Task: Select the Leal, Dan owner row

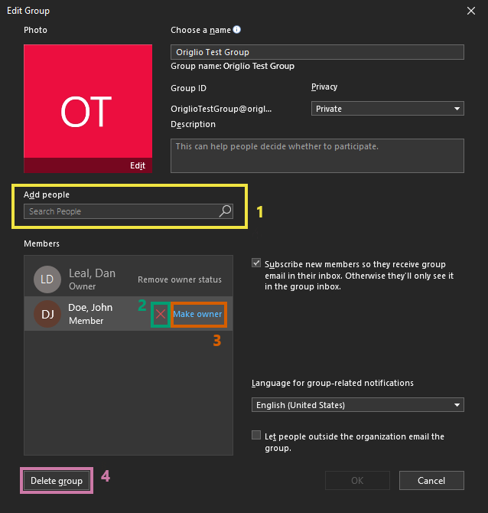Action: pos(129,279)
